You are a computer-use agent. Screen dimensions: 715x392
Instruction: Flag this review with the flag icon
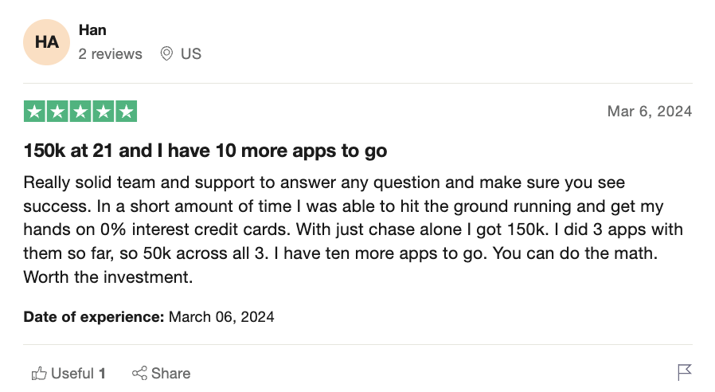point(684,372)
